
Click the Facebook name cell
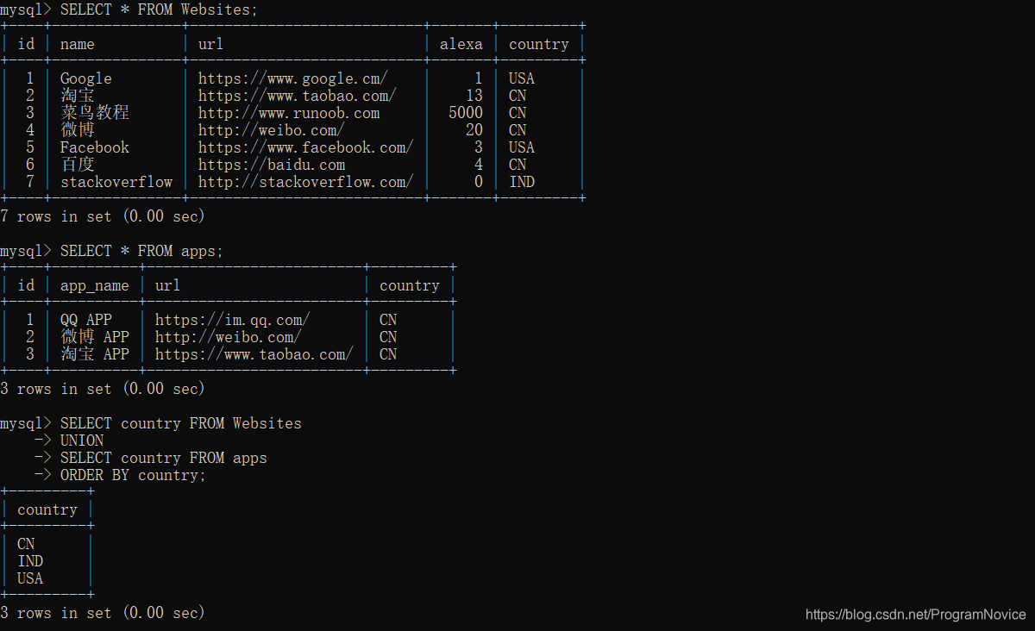(x=95, y=147)
